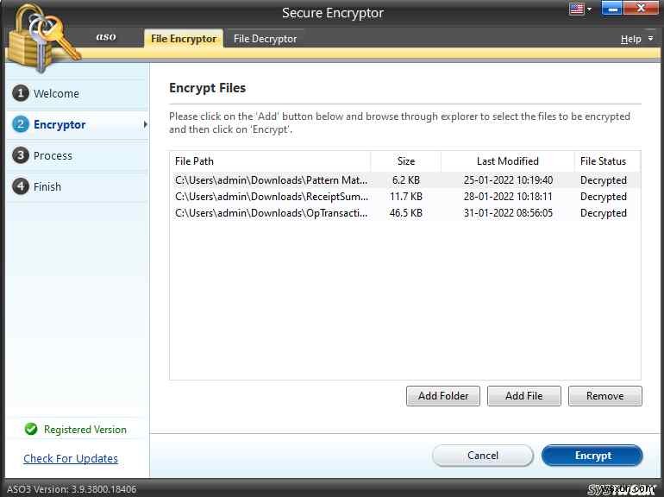The image size is (664, 497).
Task: Click the Registered Version label
Action: pos(85,430)
